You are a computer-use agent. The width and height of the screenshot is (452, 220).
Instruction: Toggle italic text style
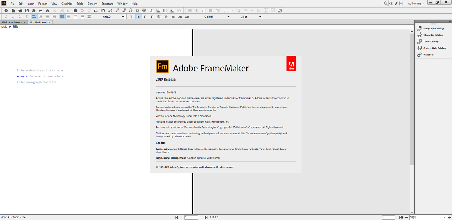pos(145,17)
